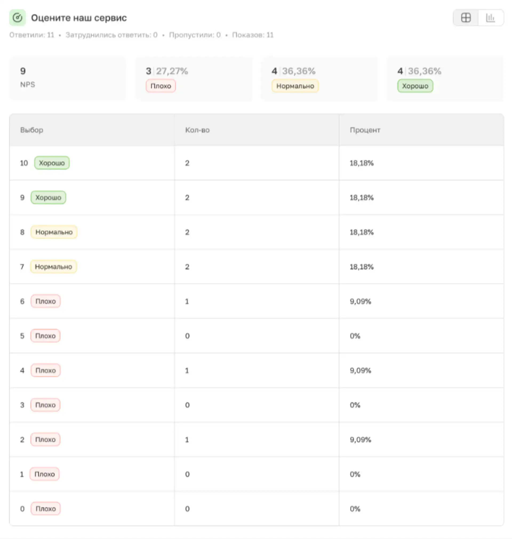
Task: Select the Хорошо badge in row 9
Action: pyautogui.click(x=48, y=198)
